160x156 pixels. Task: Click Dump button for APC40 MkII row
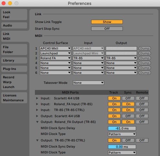[145, 49]
